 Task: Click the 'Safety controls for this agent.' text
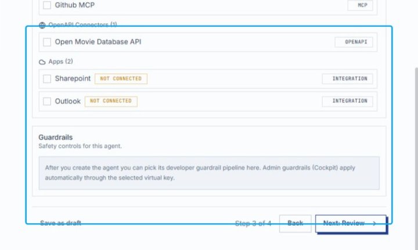pyautogui.click(x=80, y=146)
